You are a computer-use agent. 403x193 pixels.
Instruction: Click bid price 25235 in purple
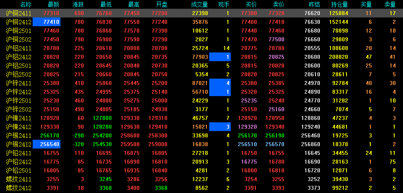point(249,100)
